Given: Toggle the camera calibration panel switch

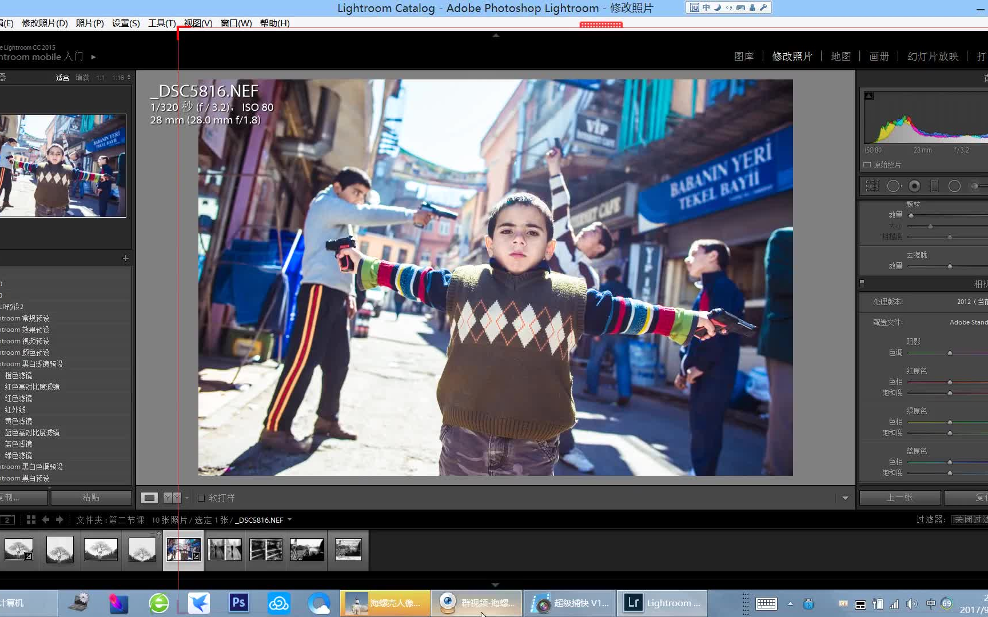Looking at the screenshot, I should point(862,283).
